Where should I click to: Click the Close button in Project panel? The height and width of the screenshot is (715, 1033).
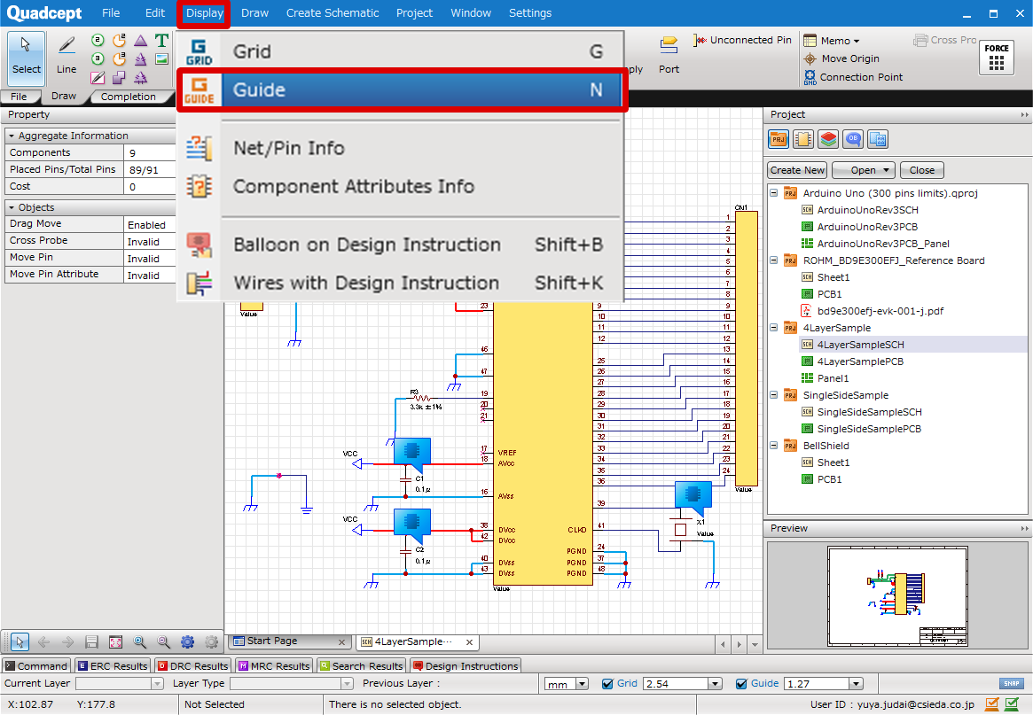[921, 170]
